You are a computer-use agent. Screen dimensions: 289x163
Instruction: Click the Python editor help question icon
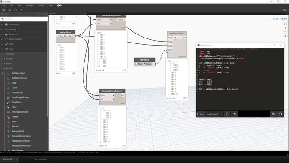click(234, 114)
